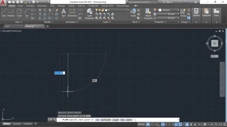Expand the Annotation panel
The width and height of the screenshot is (227, 127).
click(x=72, y=22)
